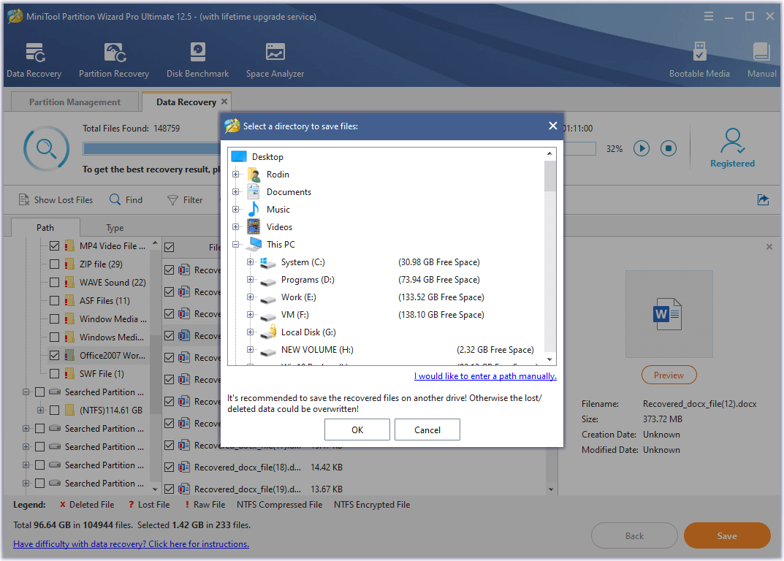The width and height of the screenshot is (784, 561).
Task: Select the Music folder
Action: tap(278, 210)
